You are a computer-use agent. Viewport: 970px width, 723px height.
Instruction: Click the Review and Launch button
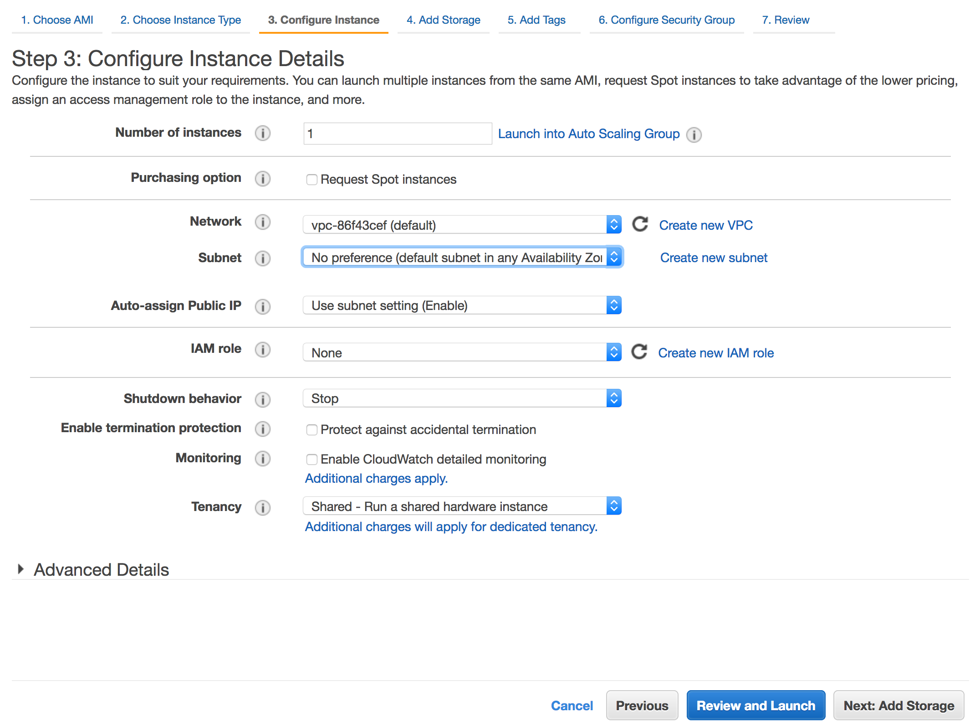[756, 705]
